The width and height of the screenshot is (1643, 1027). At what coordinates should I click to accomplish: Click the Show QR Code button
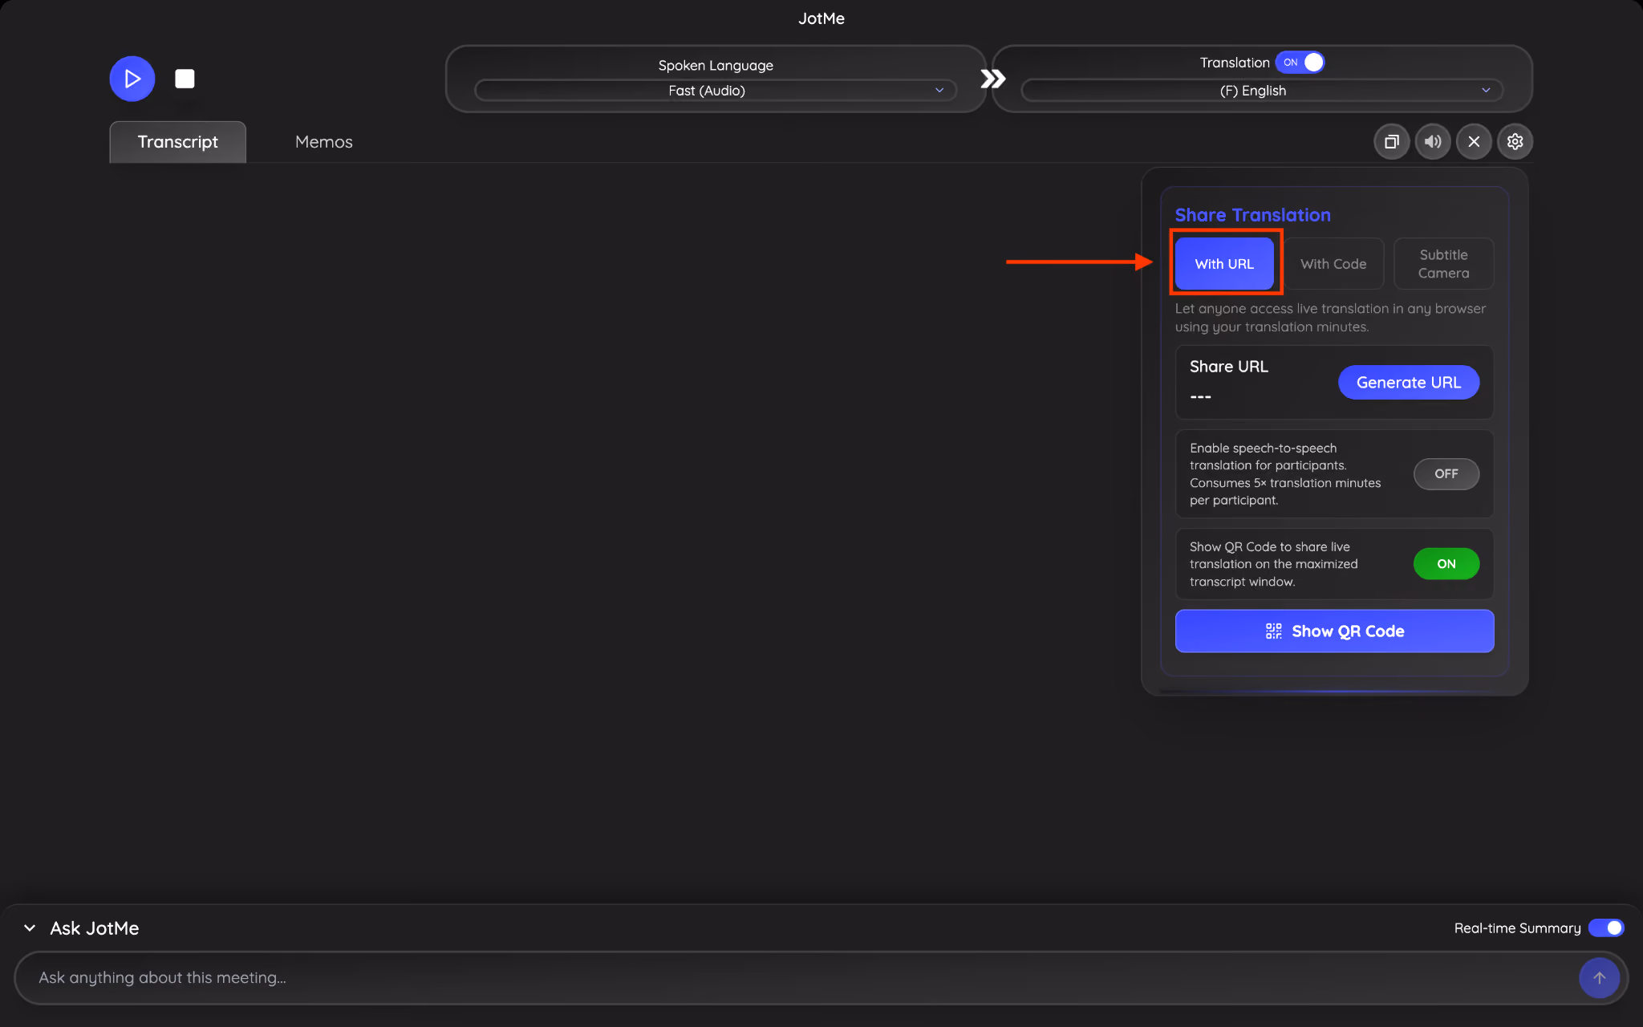tap(1334, 631)
